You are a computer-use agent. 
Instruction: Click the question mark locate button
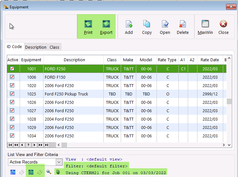point(28,145)
